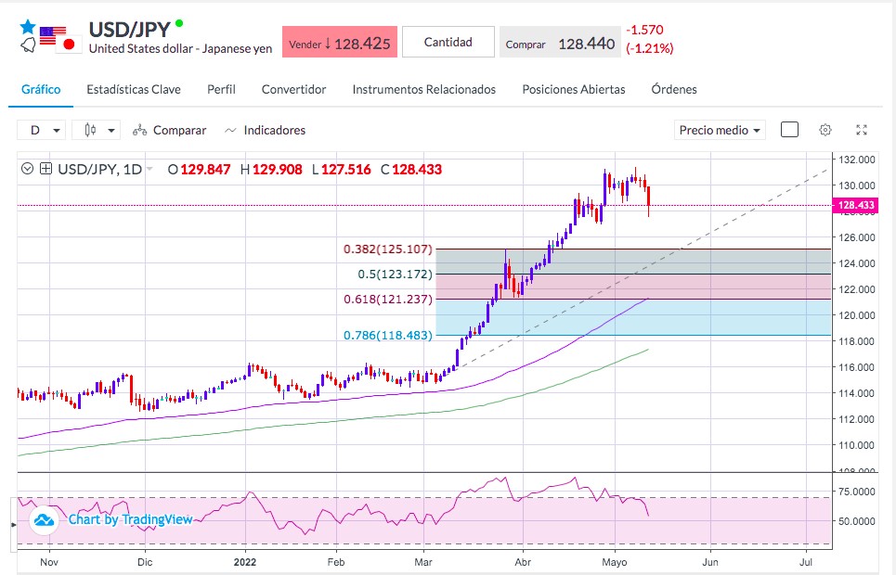The height and width of the screenshot is (575, 896).
Task: Open the Órdenes tab
Action: pos(674,90)
